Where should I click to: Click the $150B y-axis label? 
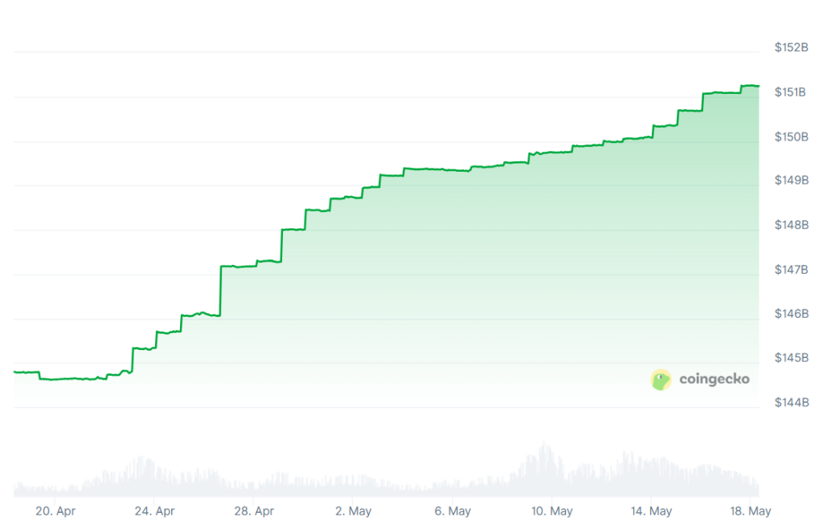(791, 136)
